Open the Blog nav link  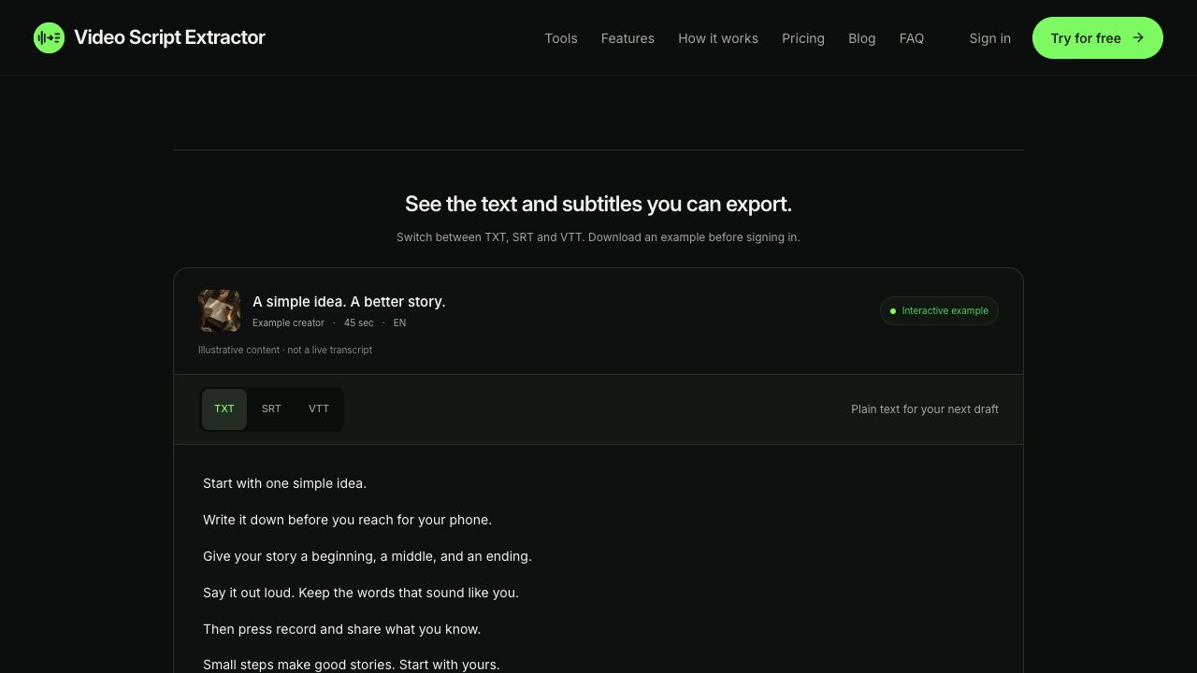click(x=862, y=38)
